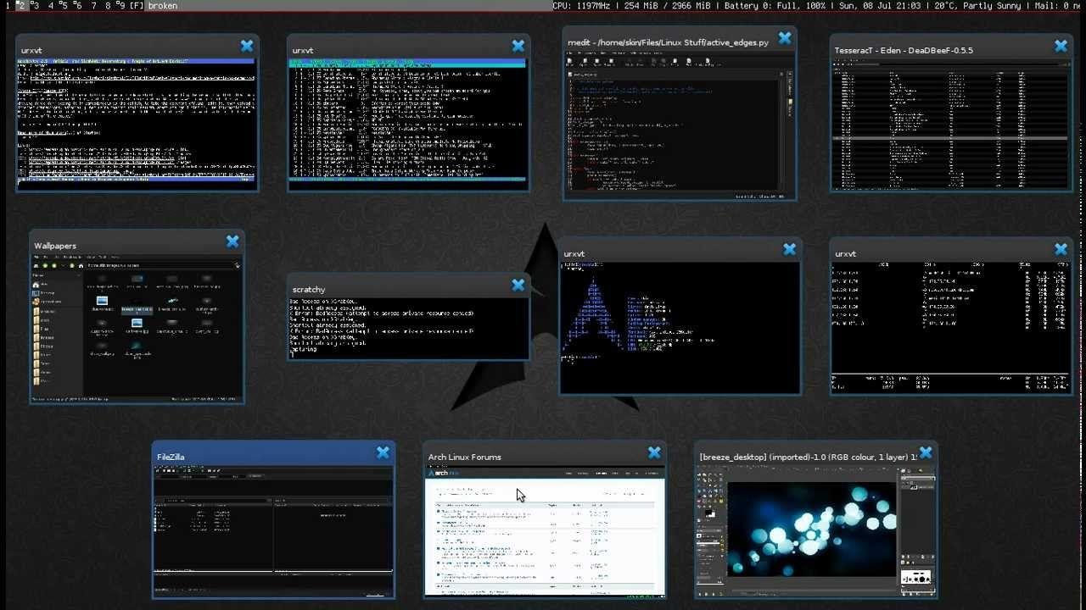Go to workspace tag 5
The width and height of the screenshot is (1086, 610).
coord(64,6)
